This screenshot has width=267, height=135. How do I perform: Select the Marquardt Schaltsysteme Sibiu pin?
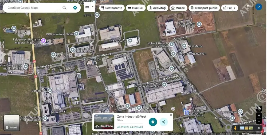point(164,84)
